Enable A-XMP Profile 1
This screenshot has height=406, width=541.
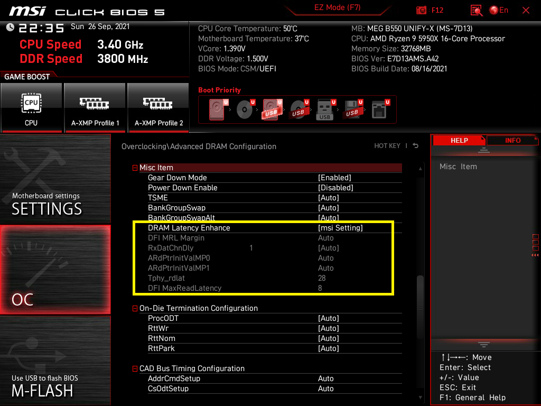95,108
